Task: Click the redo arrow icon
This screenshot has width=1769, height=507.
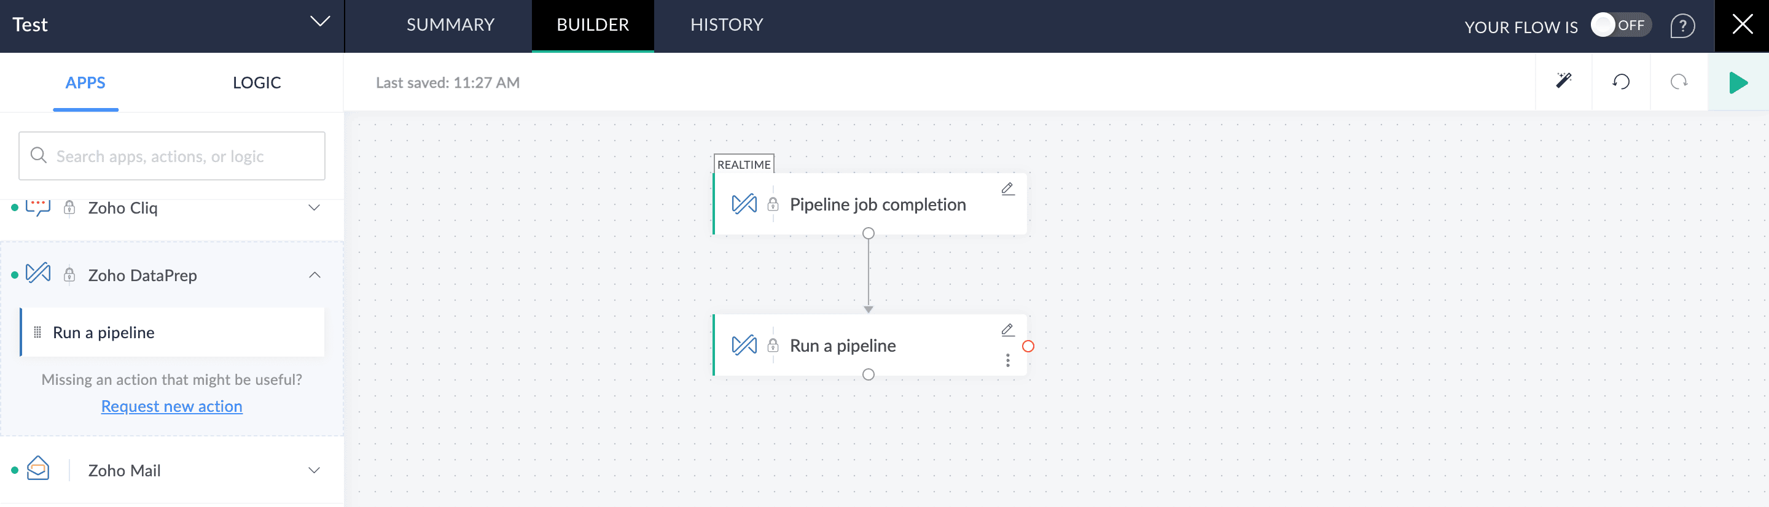Action: tap(1678, 82)
